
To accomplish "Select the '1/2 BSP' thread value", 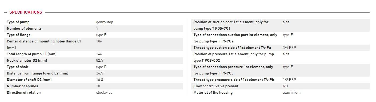I will pyautogui.click(x=289, y=80).
